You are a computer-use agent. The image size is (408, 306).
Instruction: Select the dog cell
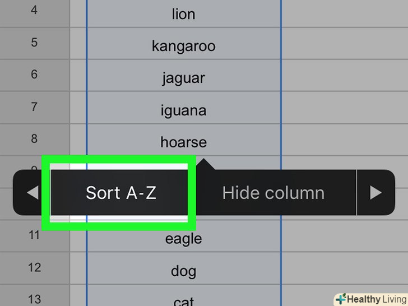pyautogui.click(x=183, y=271)
